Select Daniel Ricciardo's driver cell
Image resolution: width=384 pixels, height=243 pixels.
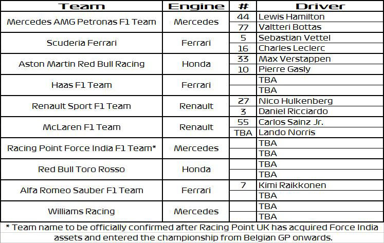pos(320,111)
